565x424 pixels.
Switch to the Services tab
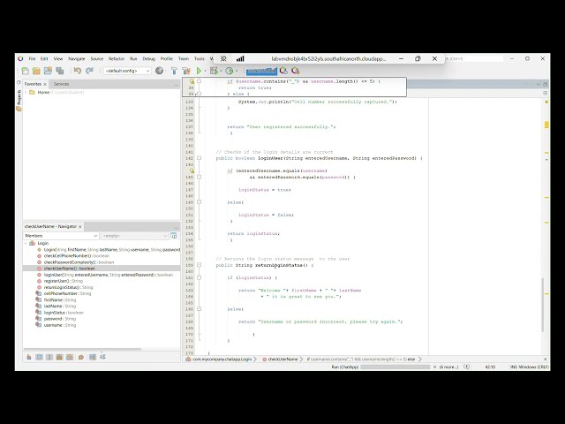(x=61, y=84)
